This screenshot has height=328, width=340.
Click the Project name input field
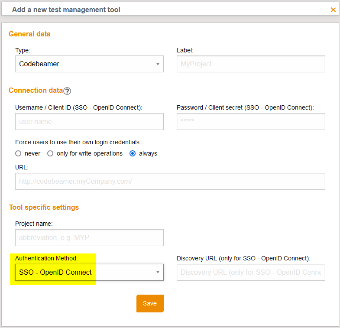(x=89, y=238)
